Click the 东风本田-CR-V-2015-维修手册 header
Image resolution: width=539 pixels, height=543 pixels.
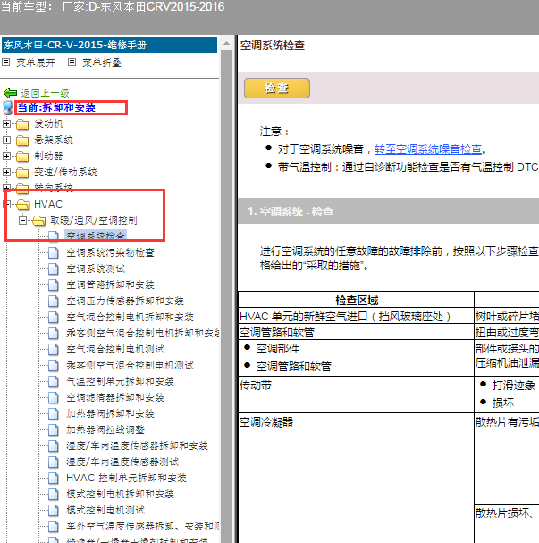coord(109,45)
